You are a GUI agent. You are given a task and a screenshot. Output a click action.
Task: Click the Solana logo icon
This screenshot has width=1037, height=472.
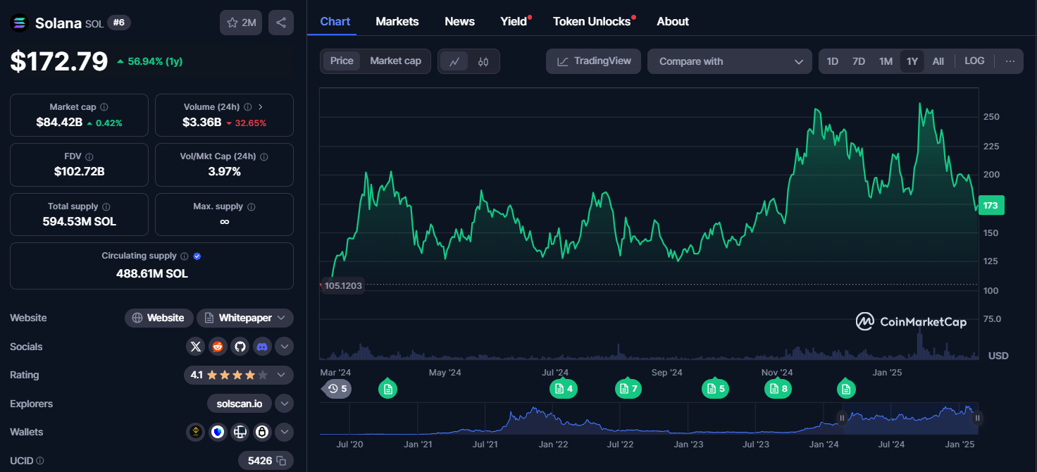pos(19,23)
